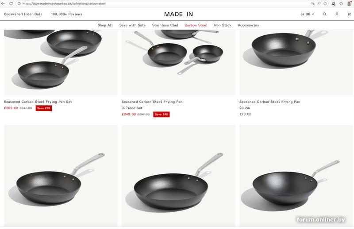Open the read aloud icon
The width and height of the screenshot is (354, 229).
coord(319,3)
